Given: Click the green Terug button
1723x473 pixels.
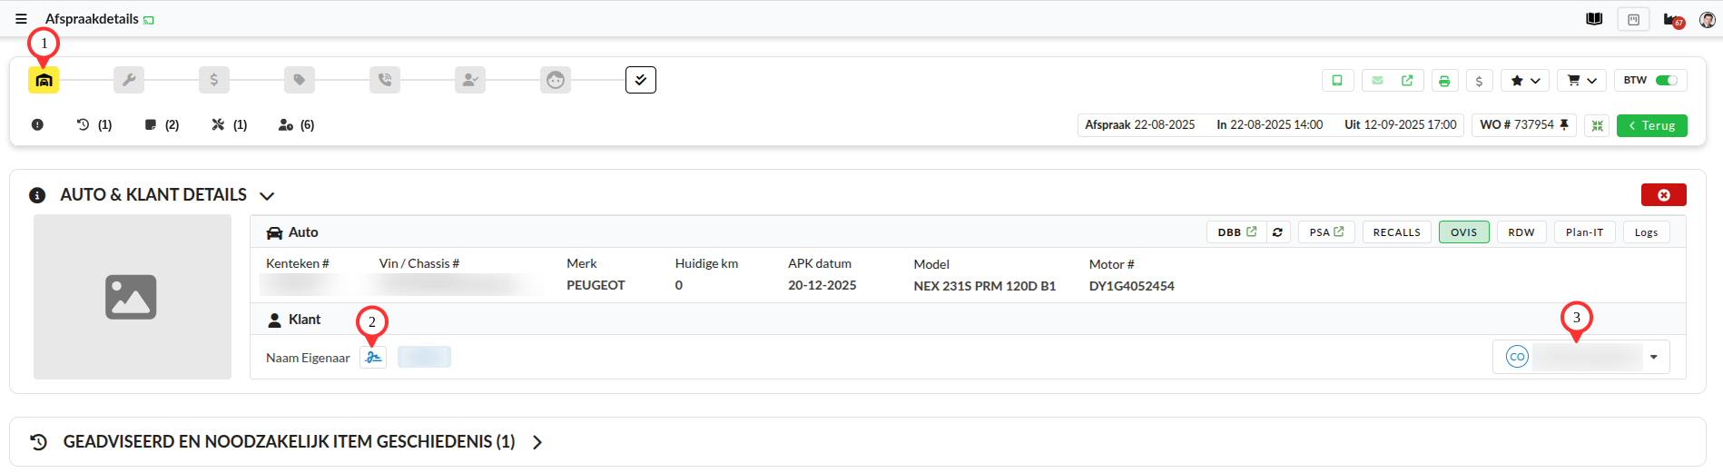Looking at the screenshot, I should pos(1651,125).
